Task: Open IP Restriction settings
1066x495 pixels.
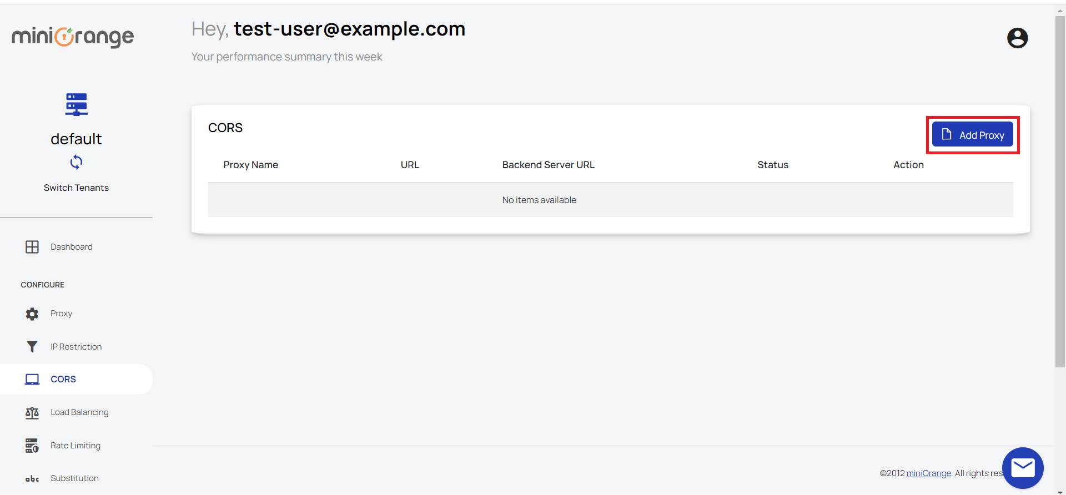Action: coord(76,347)
